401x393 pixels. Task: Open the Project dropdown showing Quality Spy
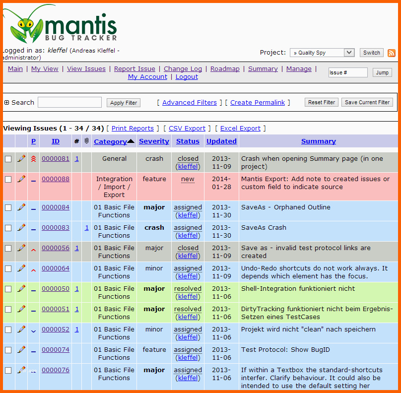coord(322,53)
